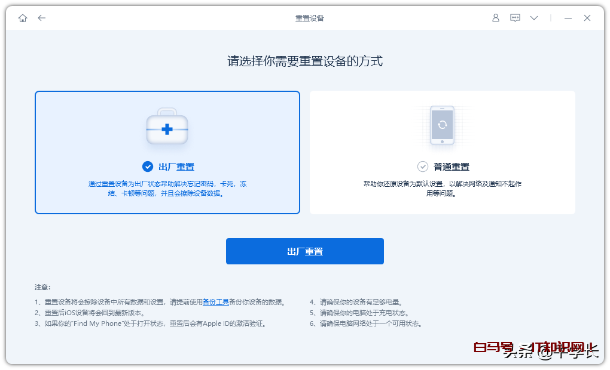
Task: Click the 注意 notes label
Action: click(42, 287)
